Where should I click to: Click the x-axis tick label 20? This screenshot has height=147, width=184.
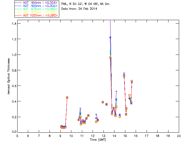(179, 136)
